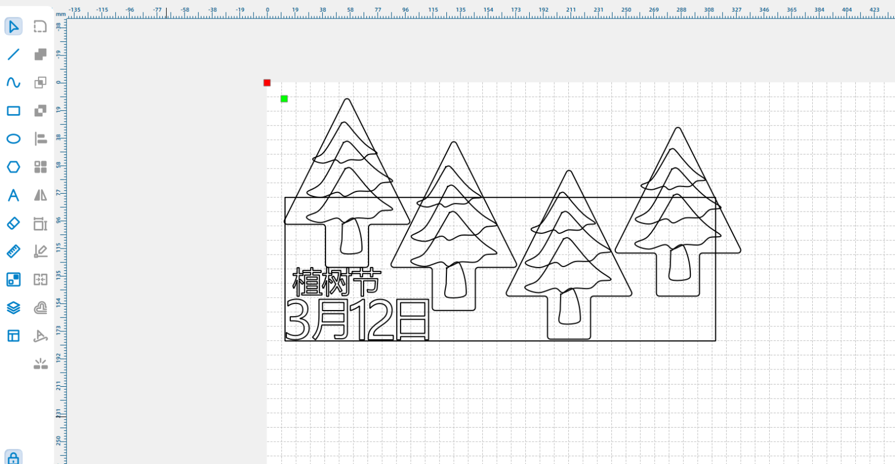This screenshot has width=895, height=464.
Task: Open the Layers stack tool
Action: [x=13, y=308]
